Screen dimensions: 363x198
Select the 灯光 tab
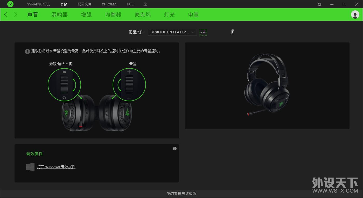coord(169,14)
